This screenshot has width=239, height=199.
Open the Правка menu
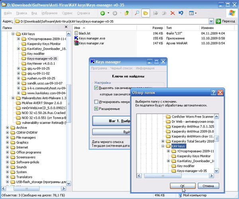coord(22,13)
